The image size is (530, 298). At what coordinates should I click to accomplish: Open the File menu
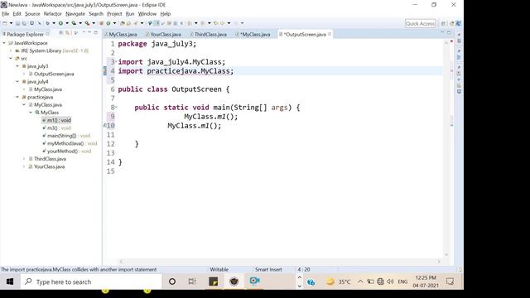[6, 14]
